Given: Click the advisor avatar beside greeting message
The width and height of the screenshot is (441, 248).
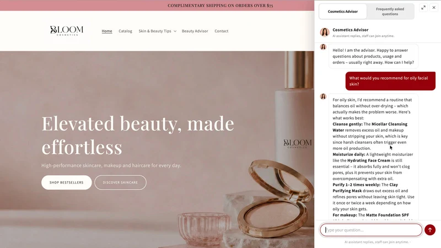Looking at the screenshot, I should (323, 47).
